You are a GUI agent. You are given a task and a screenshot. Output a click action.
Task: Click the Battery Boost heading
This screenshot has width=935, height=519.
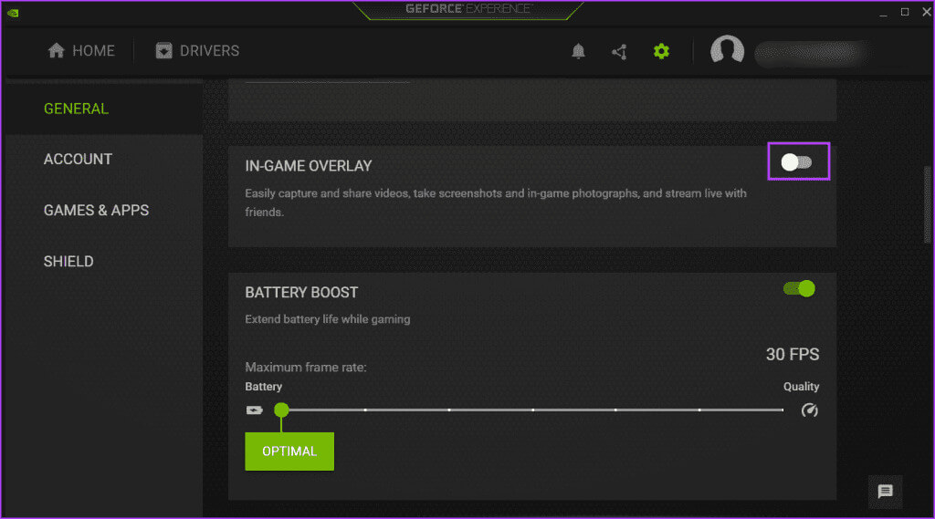point(301,293)
